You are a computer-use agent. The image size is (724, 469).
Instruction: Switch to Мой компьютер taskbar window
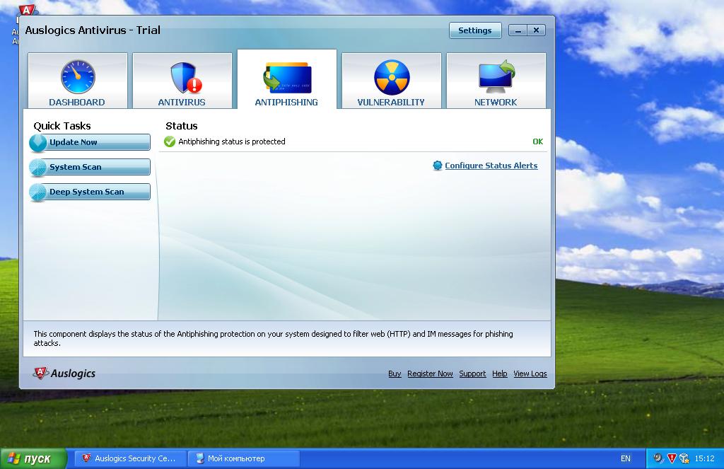(244, 458)
